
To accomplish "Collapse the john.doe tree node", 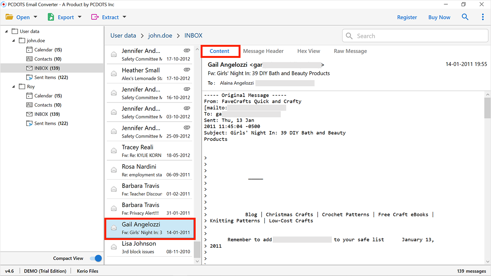I will tap(13, 40).
